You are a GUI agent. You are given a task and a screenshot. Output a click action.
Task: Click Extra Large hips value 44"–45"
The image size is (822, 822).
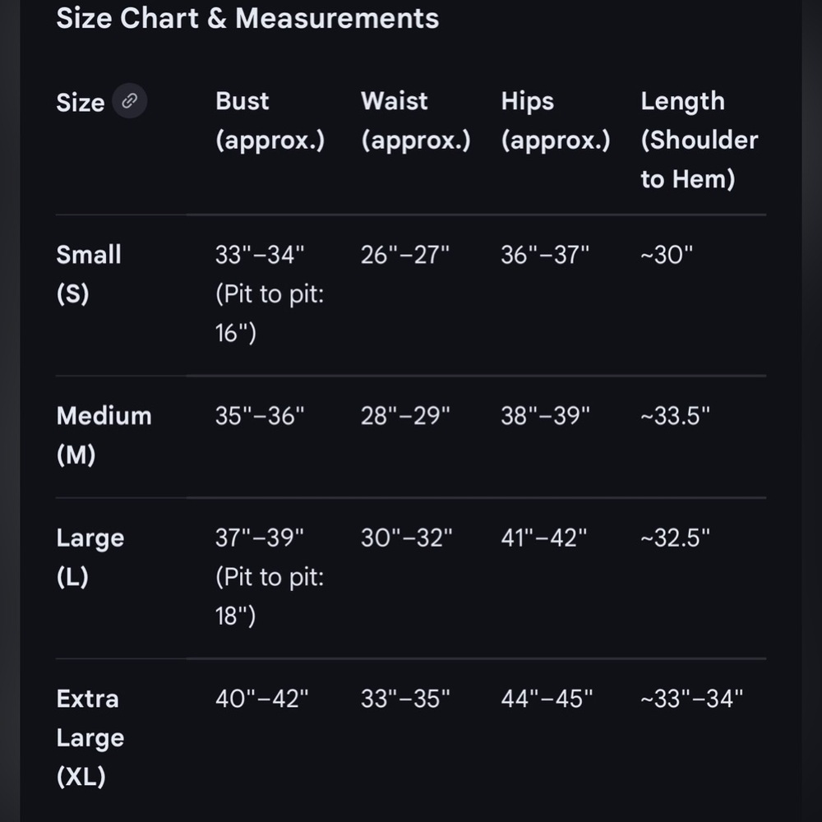pyautogui.click(x=547, y=700)
